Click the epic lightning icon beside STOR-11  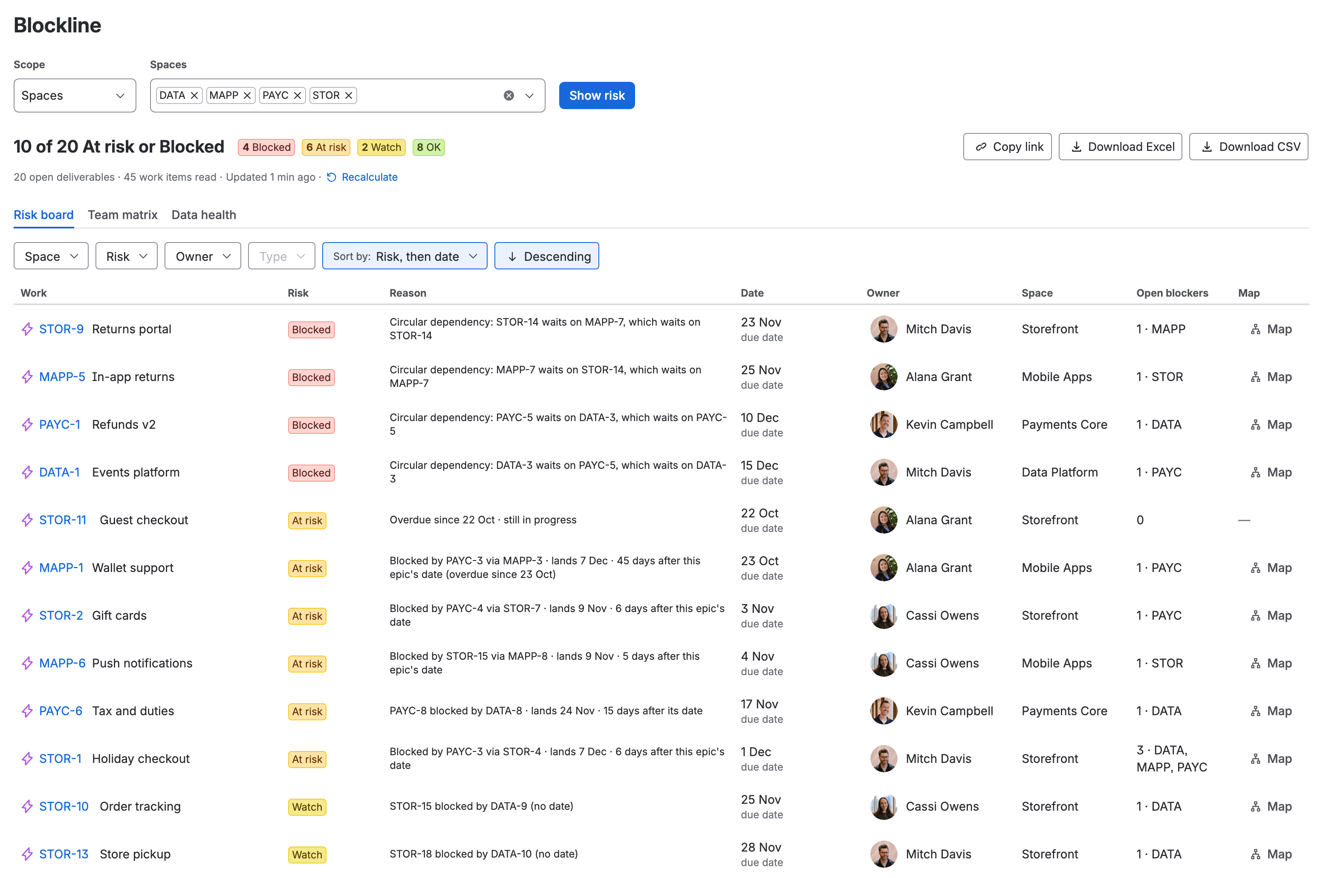coord(27,520)
